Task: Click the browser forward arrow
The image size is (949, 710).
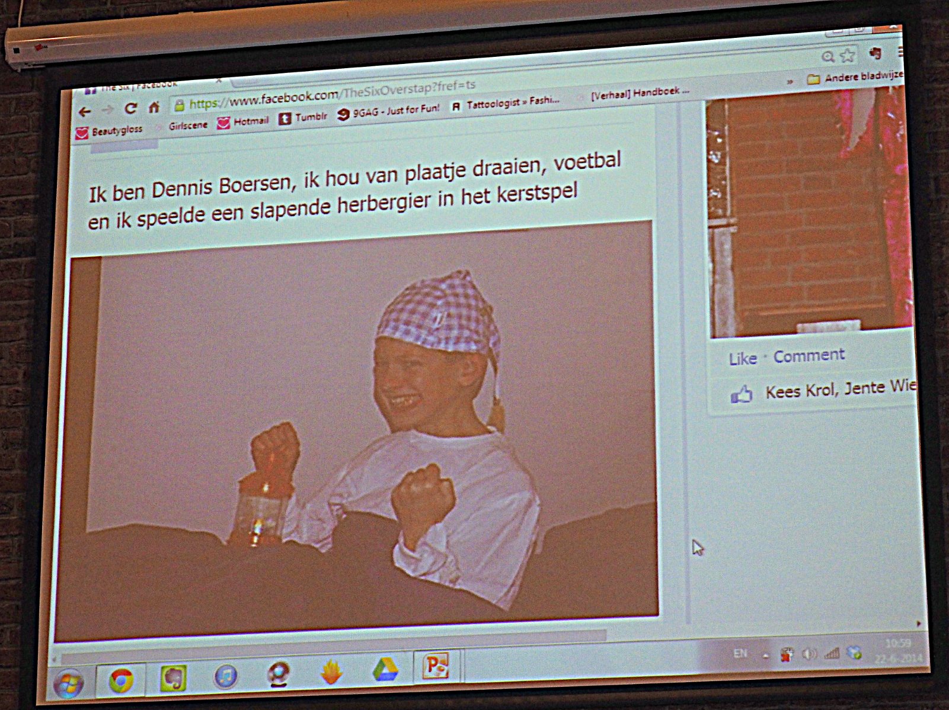Action: (x=107, y=110)
